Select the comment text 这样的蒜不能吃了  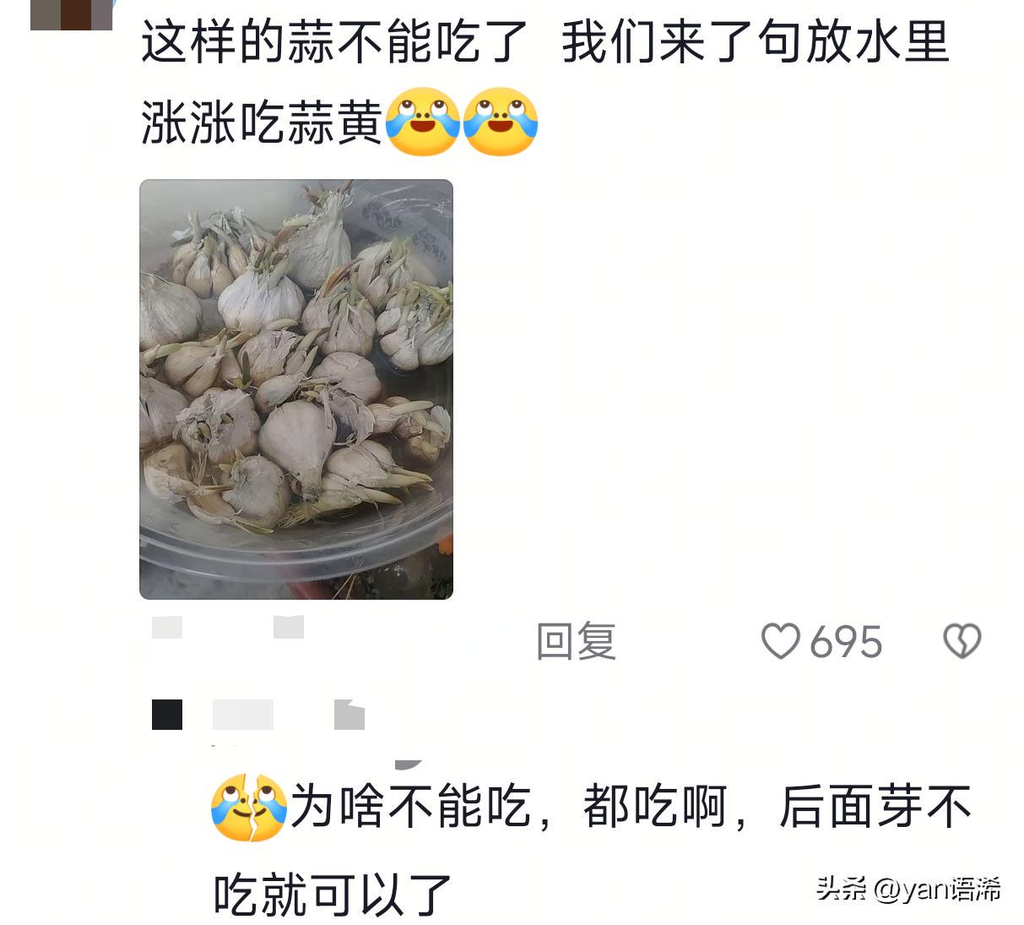click(x=334, y=41)
